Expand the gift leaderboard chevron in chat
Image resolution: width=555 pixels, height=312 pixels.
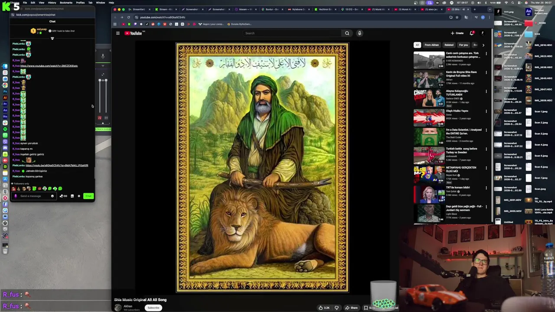(52, 39)
